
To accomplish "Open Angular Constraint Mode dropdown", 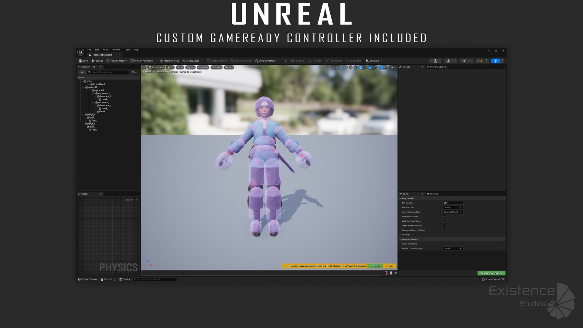I will [453, 248].
